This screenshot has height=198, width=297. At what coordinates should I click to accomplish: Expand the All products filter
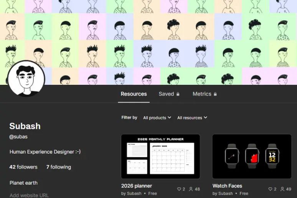point(157,118)
